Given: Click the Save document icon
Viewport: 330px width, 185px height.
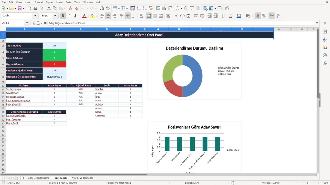Looking at the screenshot, I should point(20,8).
